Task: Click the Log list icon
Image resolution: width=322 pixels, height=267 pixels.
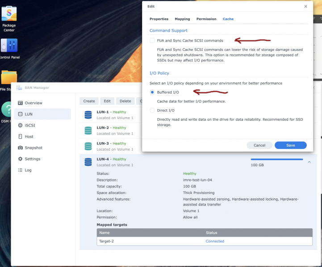Action: [x=20, y=170]
